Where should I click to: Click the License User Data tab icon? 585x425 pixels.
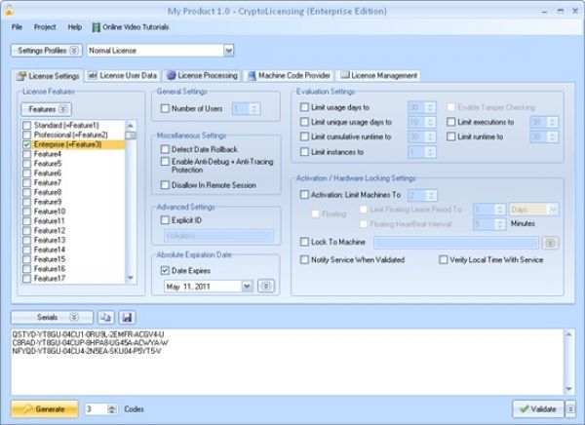(x=93, y=75)
